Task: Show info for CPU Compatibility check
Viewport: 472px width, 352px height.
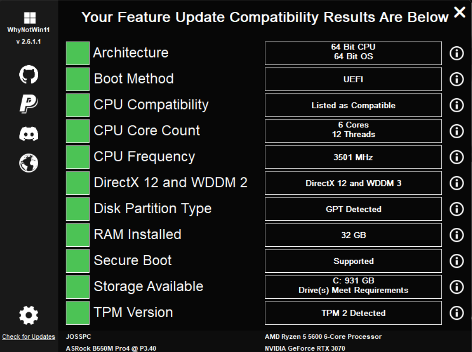Action: click(456, 105)
